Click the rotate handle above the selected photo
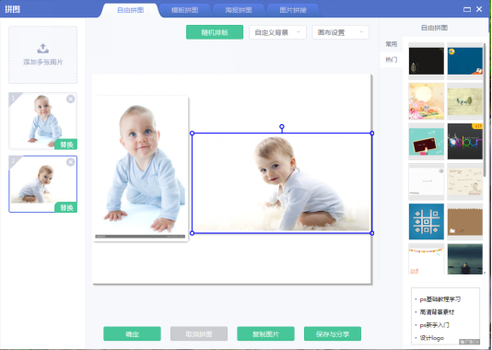492x350 pixels. point(282,127)
